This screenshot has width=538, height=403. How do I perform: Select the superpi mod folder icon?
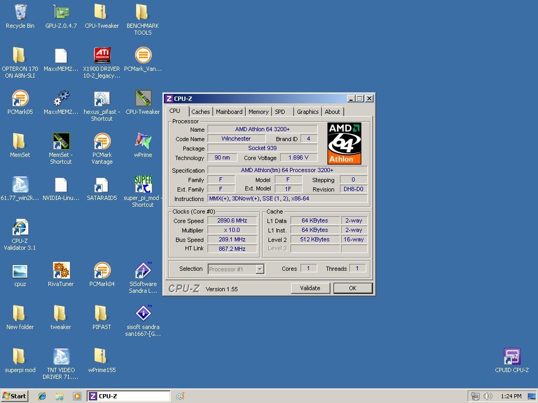[19, 357]
